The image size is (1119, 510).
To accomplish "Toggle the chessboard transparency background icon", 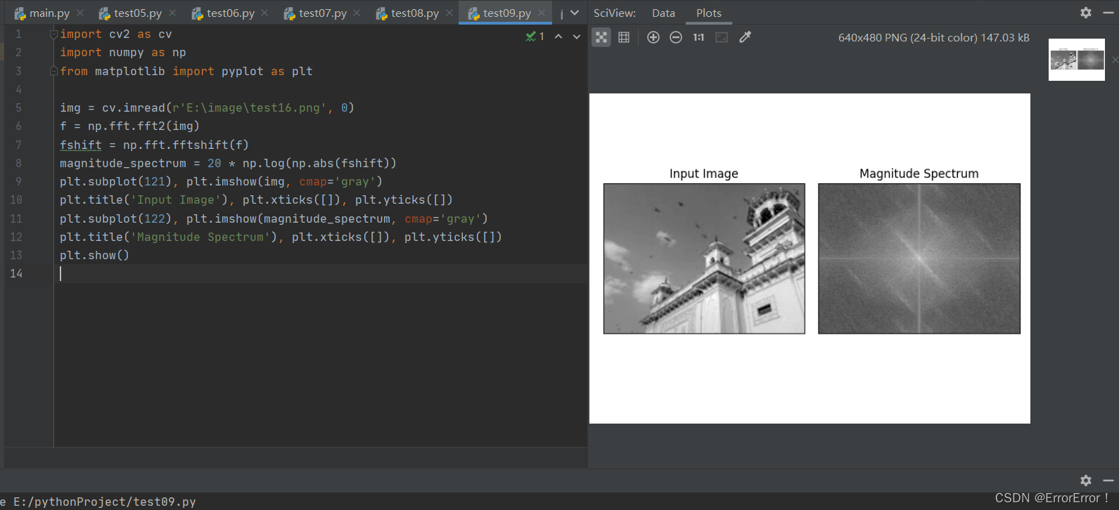I will click(x=601, y=37).
